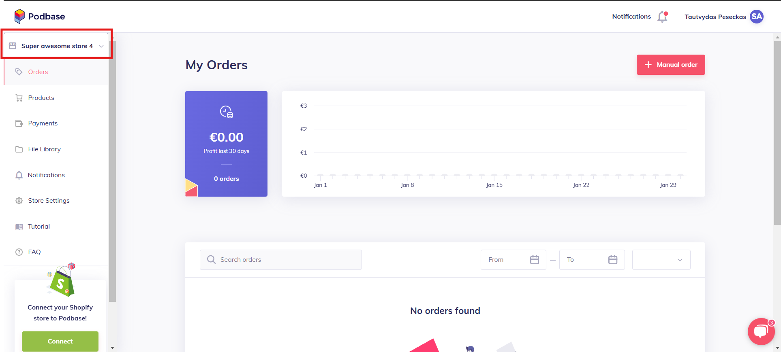
Task: Open the live chat bubble widget
Action: [x=761, y=331]
